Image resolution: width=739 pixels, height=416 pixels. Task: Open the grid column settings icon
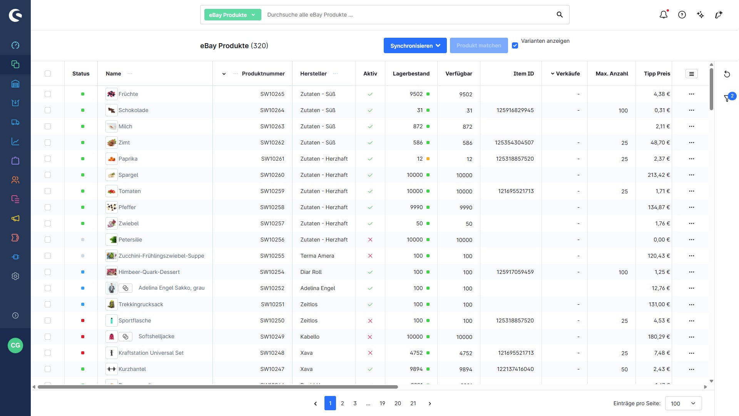tap(691, 74)
